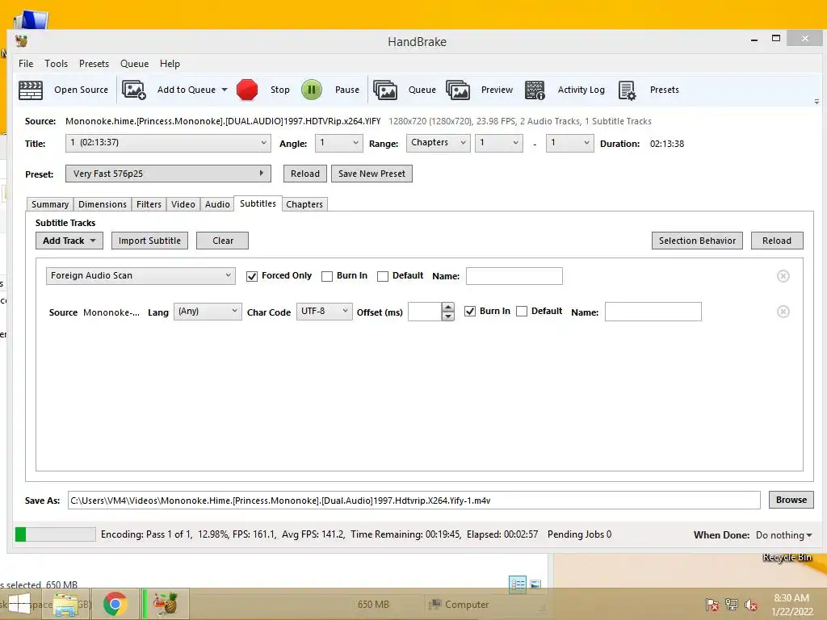Expand toolbar overflow arrow at right
The height and width of the screenshot is (620, 827).
[817, 101]
